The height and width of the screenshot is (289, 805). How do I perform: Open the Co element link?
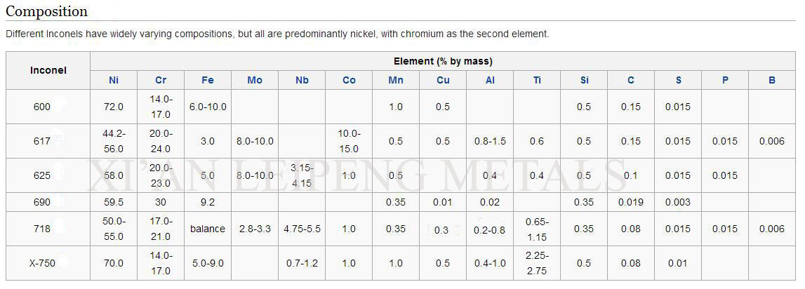[x=349, y=80]
